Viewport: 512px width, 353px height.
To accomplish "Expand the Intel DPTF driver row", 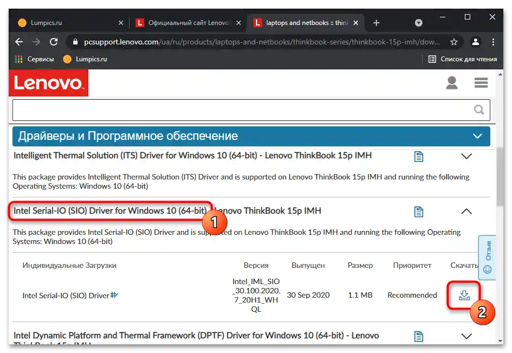I will click(x=466, y=336).
